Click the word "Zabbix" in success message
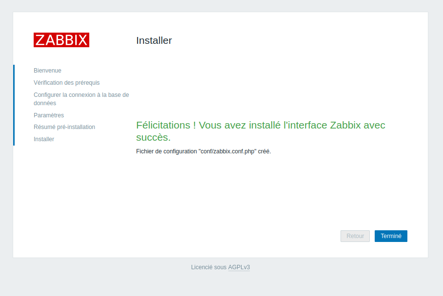Viewport: 443px width, 296px height. 345,125
